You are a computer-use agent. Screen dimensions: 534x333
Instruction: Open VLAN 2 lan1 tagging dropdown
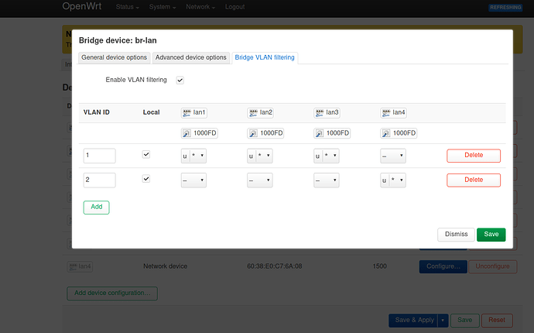[x=193, y=180]
